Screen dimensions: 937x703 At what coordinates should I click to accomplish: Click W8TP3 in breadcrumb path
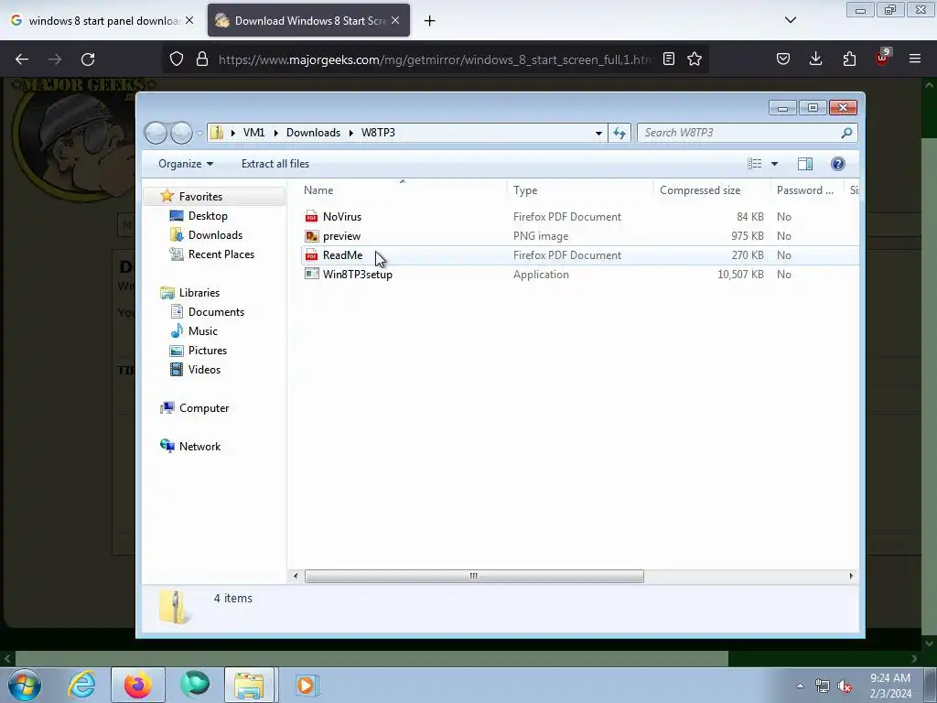pos(378,133)
